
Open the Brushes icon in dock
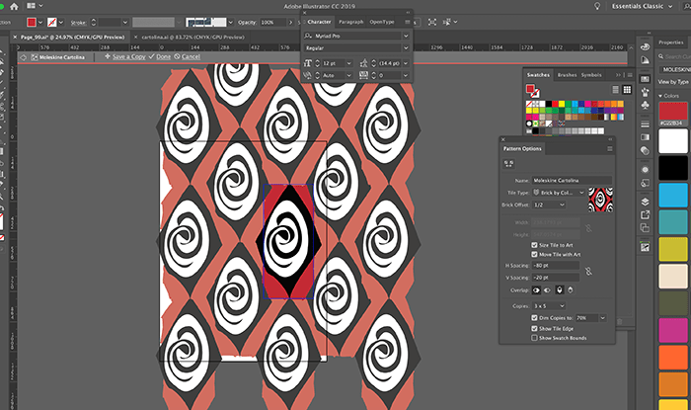pyautogui.click(x=645, y=92)
